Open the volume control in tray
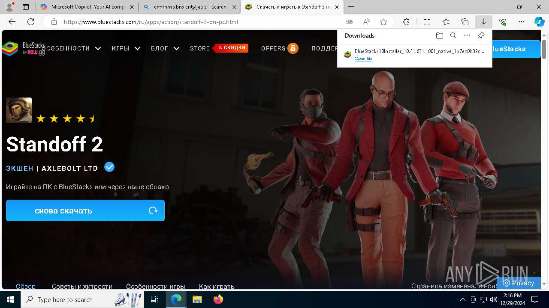549x308 pixels. click(x=493, y=299)
